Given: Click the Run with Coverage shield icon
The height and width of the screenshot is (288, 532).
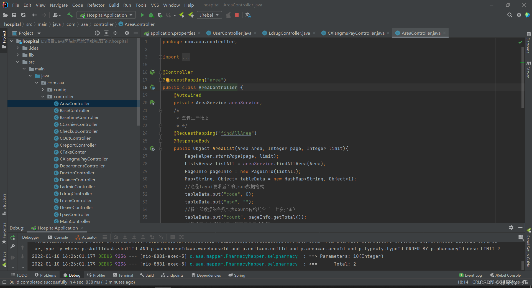Looking at the screenshot, I should [160, 15].
